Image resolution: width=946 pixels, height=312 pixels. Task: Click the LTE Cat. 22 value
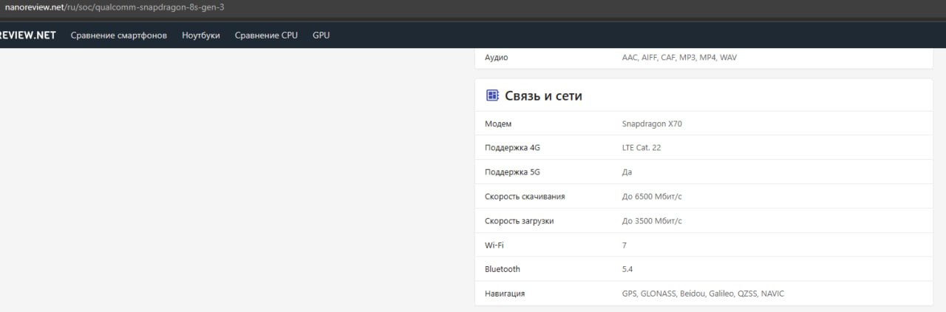pos(642,148)
